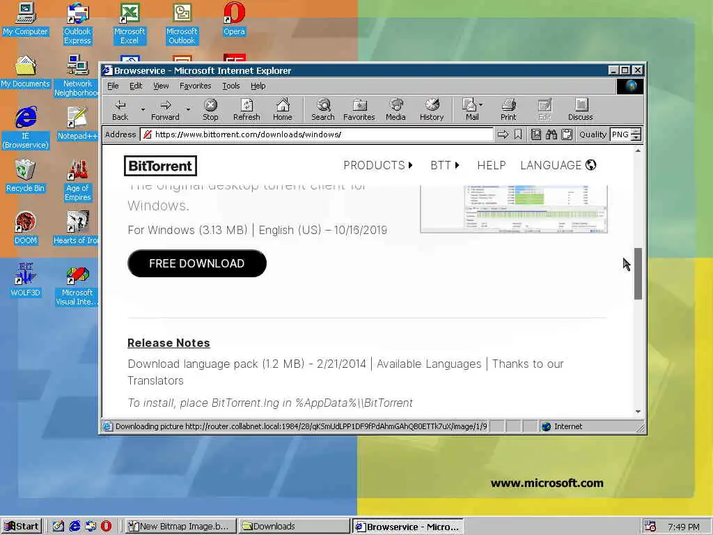713x535 pixels.
Task: Open the LANGUAGE selector on BitTorrent page
Action: (558, 165)
